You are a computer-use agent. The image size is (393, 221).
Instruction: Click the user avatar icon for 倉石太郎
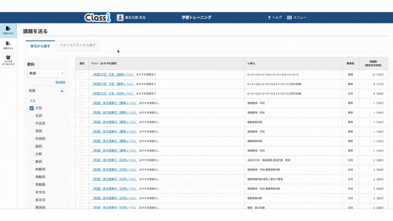tap(120, 18)
